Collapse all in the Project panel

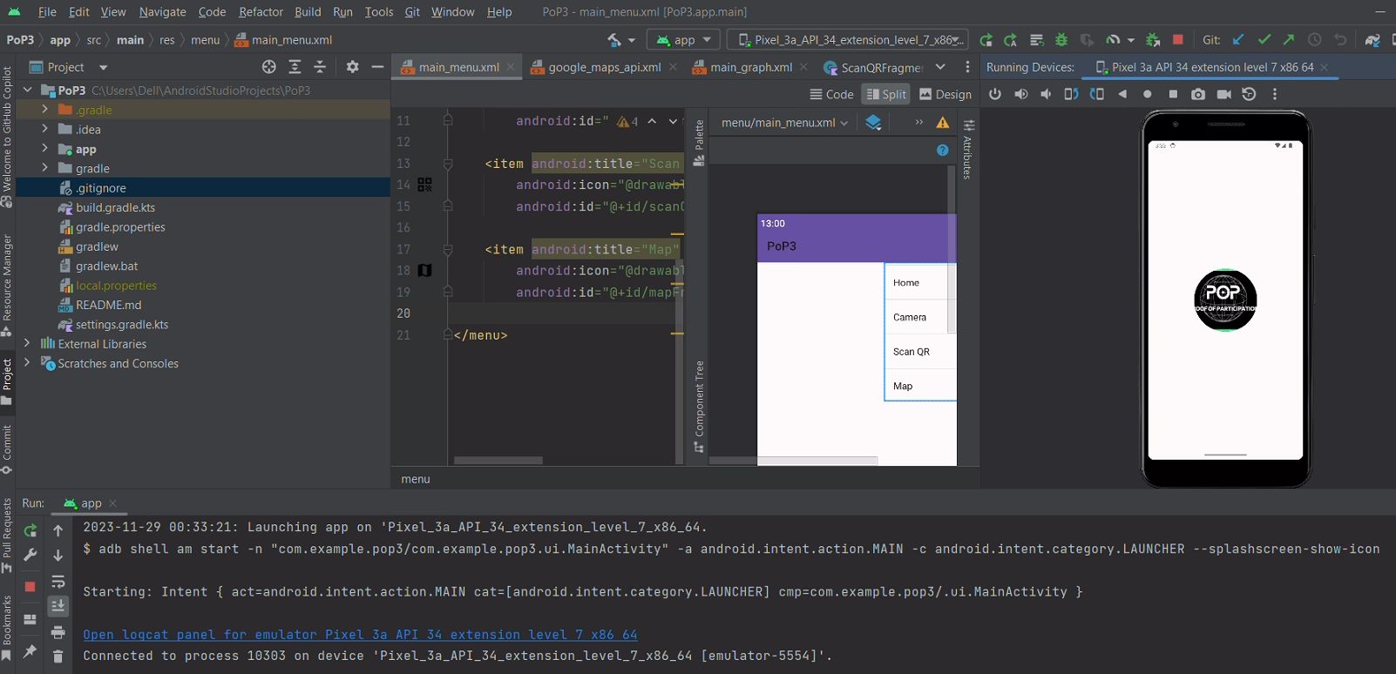pos(320,67)
